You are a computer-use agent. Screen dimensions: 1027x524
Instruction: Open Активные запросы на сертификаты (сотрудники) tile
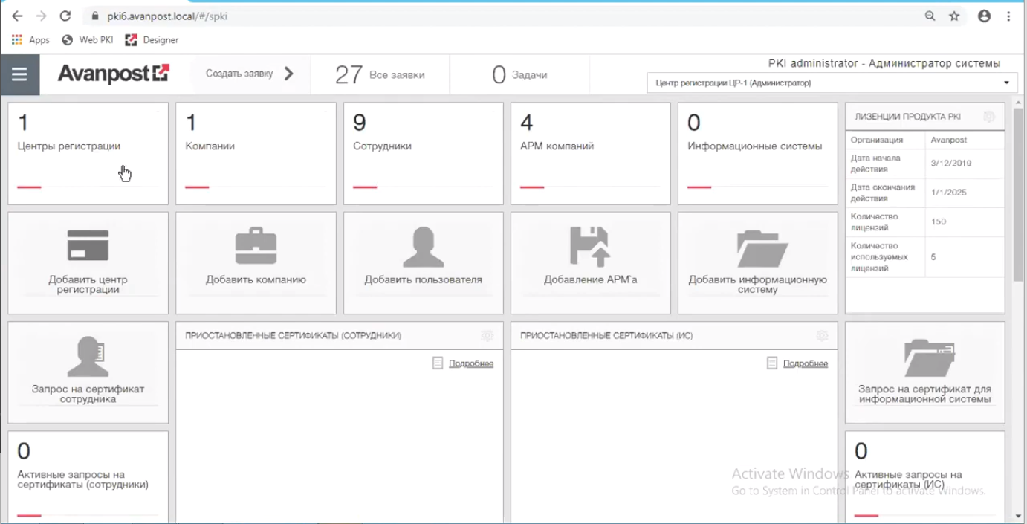pos(88,476)
